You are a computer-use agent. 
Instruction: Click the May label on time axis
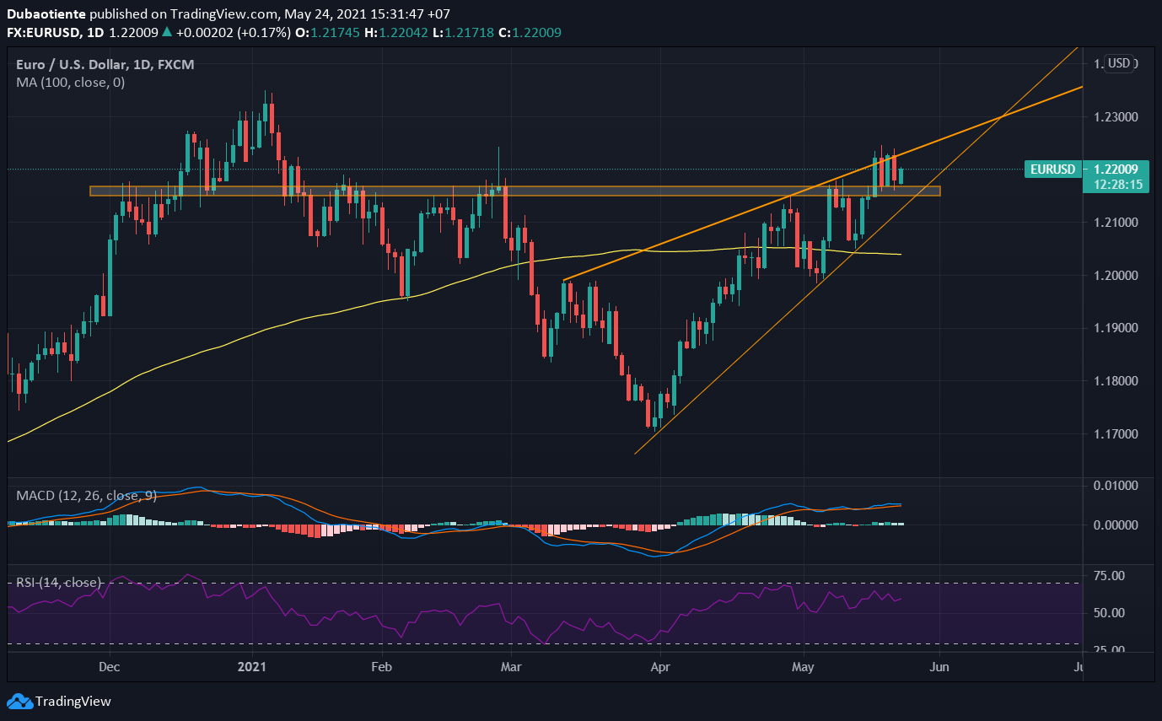coord(803,667)
